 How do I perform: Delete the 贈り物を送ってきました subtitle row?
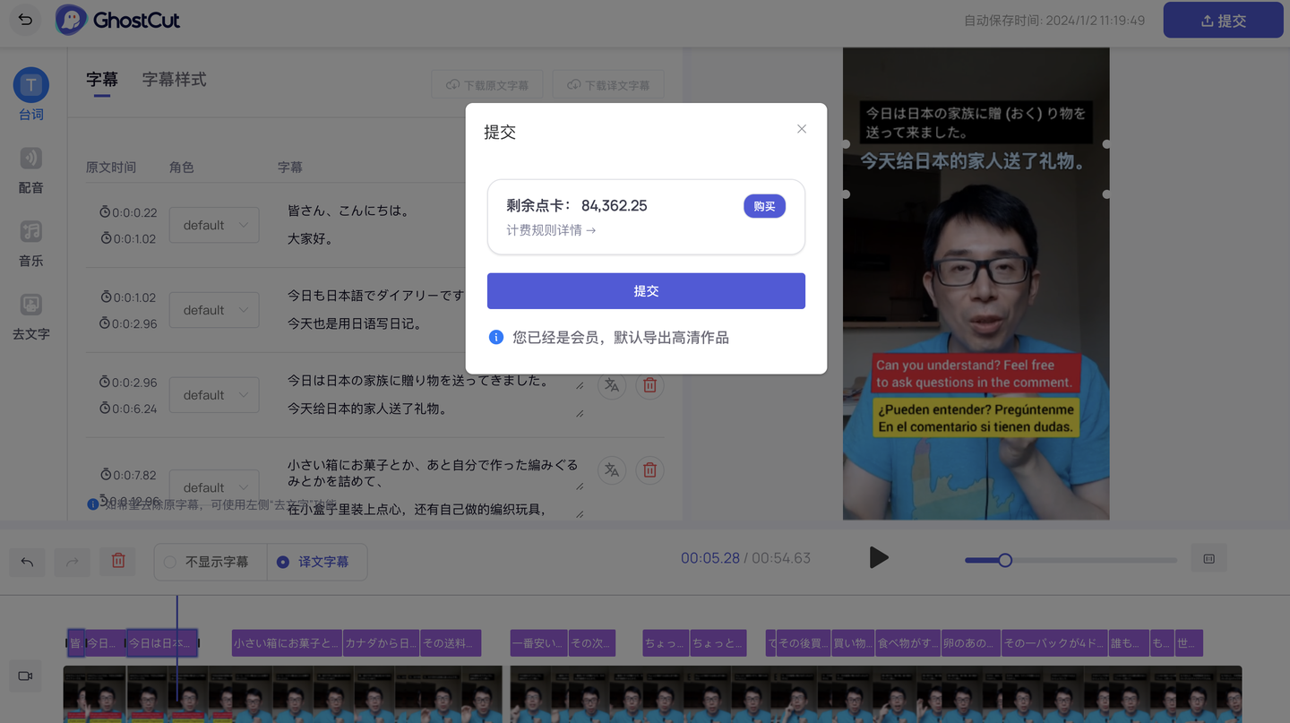[x=650, y=385]
